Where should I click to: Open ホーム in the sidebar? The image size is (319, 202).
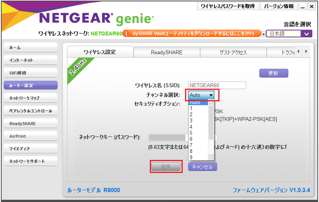(30, 47)
